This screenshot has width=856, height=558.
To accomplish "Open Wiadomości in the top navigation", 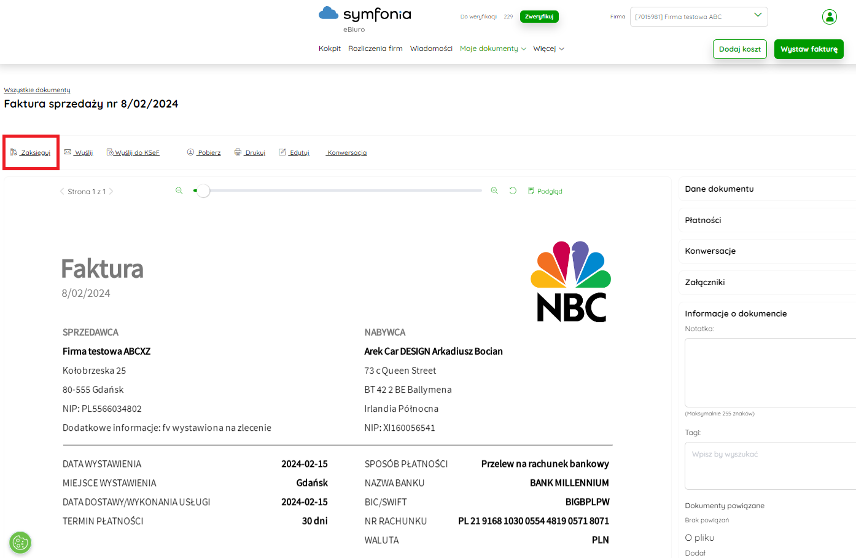I will click(431, 49).
